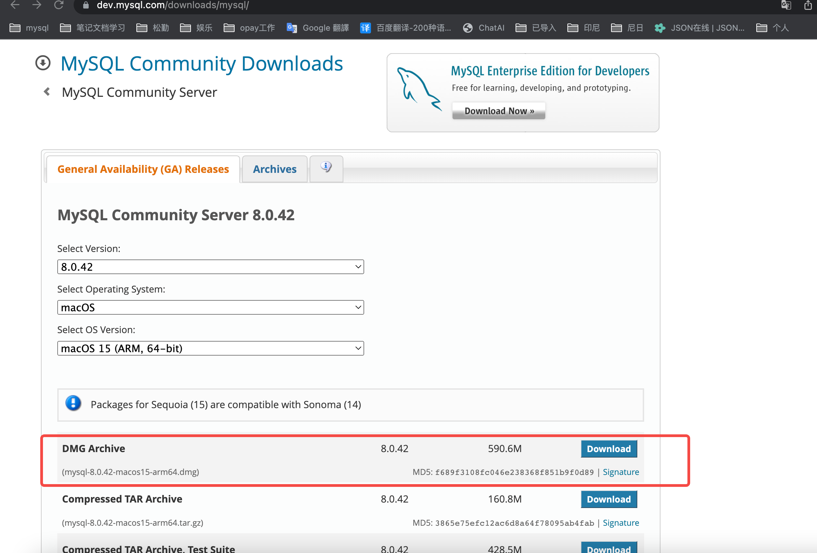Download the Compressed TAR Archive 160.8M
817x553 pixels.
(609, 499)
